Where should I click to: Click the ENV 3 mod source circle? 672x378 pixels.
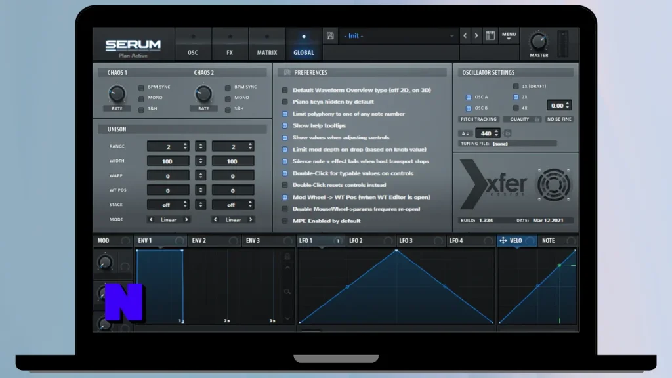coord(287,241)
